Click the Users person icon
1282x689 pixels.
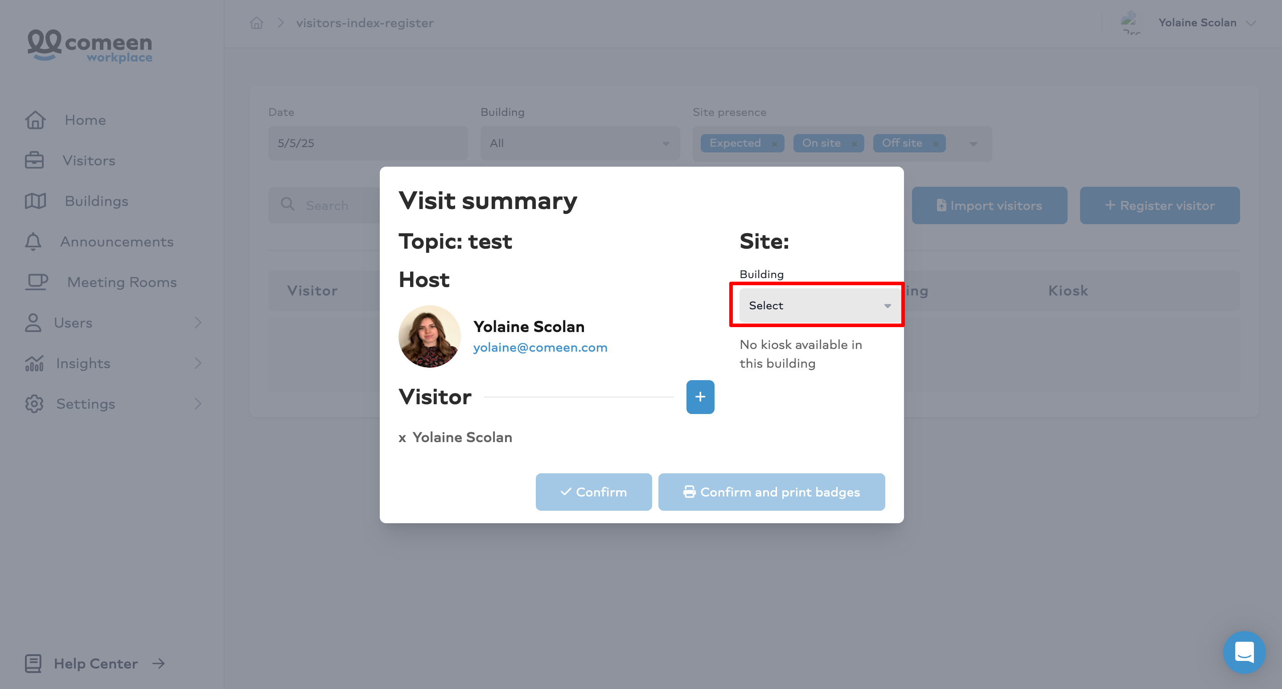(33, 322)
